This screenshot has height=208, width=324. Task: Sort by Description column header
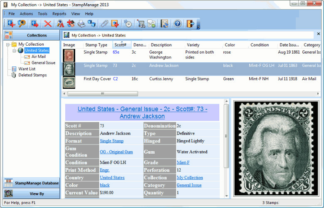167,45
